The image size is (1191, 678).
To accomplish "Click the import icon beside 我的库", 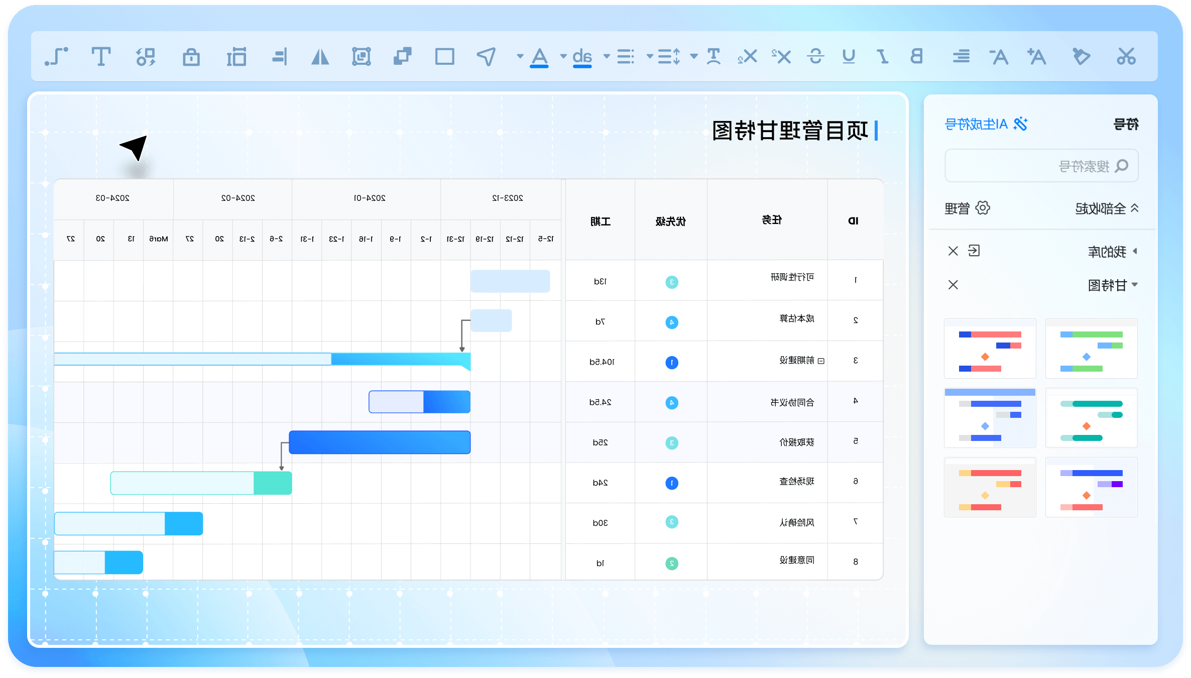I will point(974,251).
